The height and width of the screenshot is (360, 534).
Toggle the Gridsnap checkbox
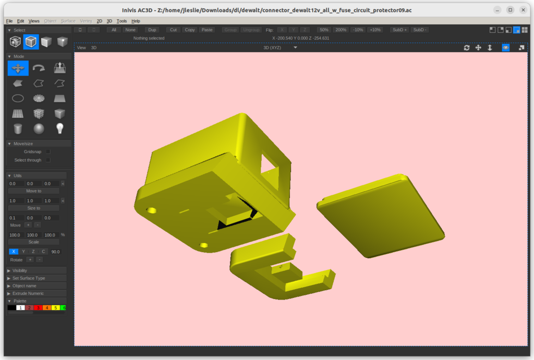(x=48, y=152)
